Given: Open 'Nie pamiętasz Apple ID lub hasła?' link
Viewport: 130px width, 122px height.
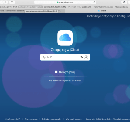Looking at the screenshot, I should click(65, 81).
